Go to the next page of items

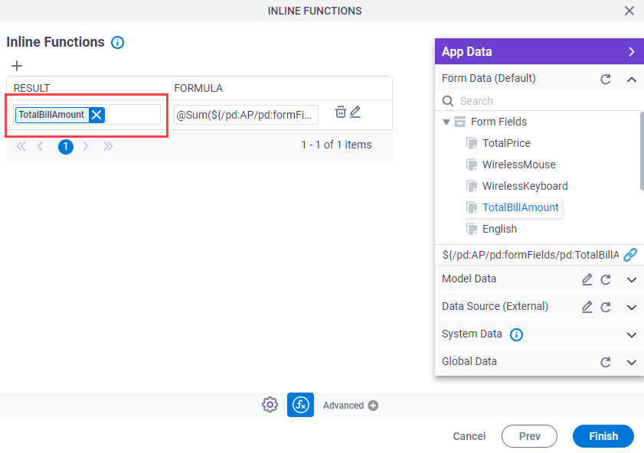tap(86, 146)
